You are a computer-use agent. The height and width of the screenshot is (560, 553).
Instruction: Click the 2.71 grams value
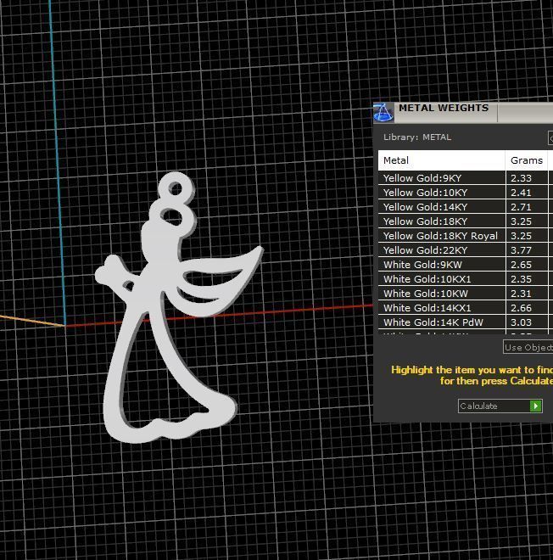tap(521, 207)
